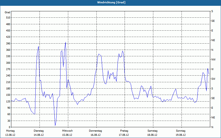
Task: Click the Windrichtung [Grad] chart title
Action: click(111, 2)
